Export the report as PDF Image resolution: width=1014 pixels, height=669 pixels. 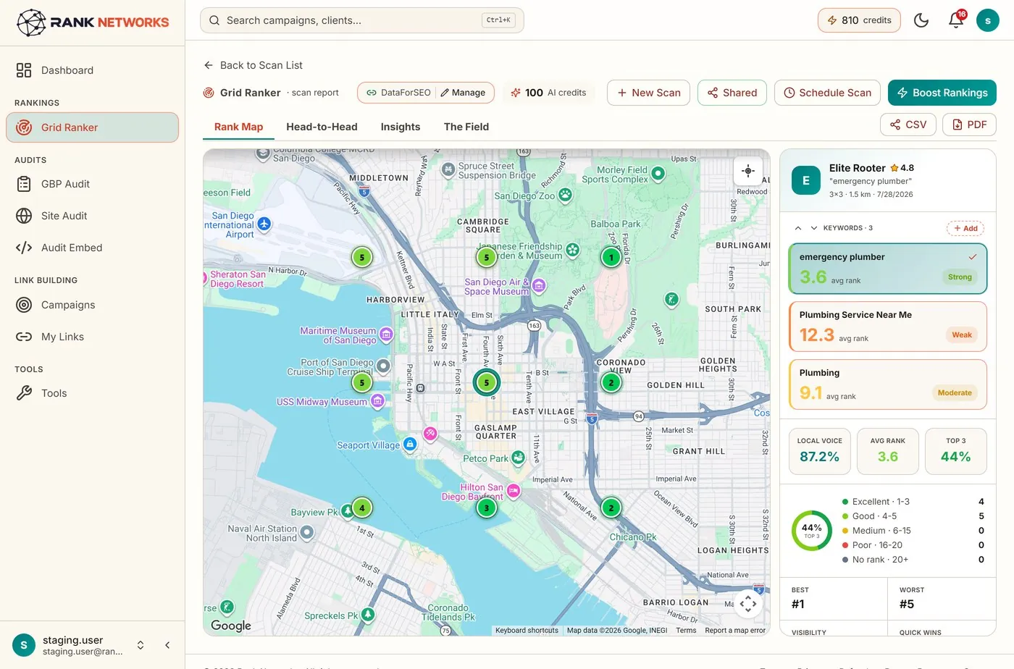tap(969, 125)
